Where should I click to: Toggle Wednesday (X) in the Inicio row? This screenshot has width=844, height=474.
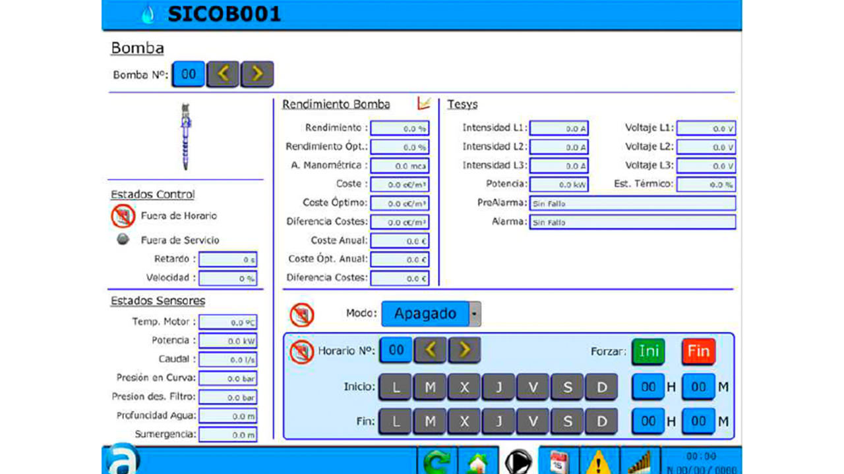click(464, 387)
